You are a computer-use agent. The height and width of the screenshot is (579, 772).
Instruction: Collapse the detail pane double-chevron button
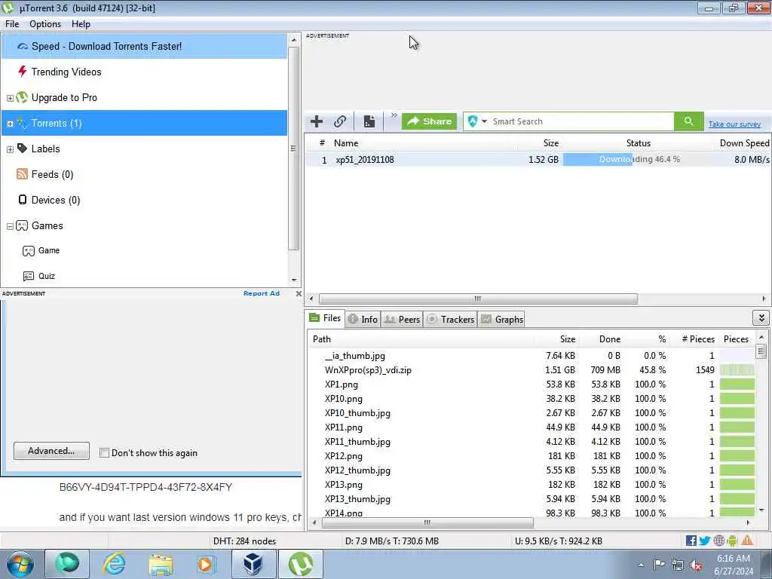[x=761, y=318]
